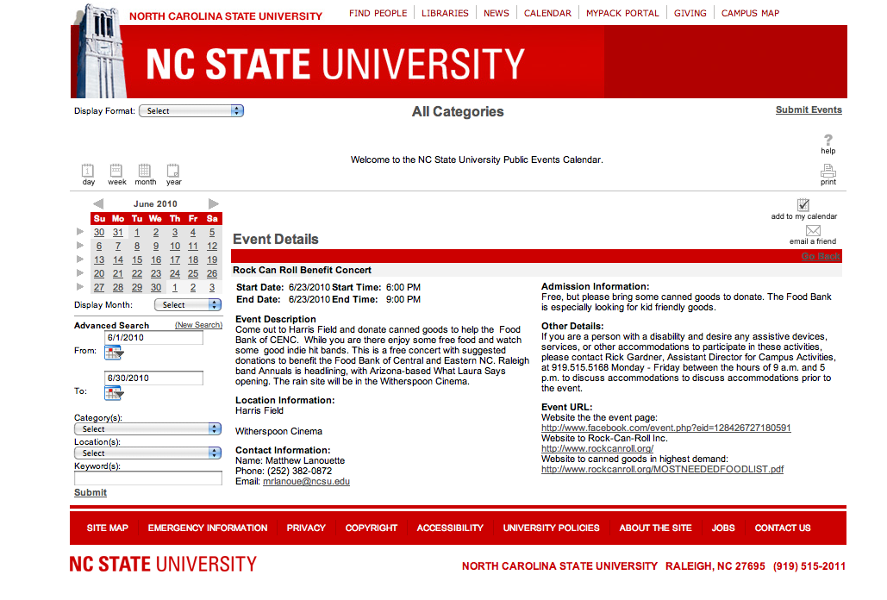
Task: Click the NC State University footer logo
Action: point(163,564)
